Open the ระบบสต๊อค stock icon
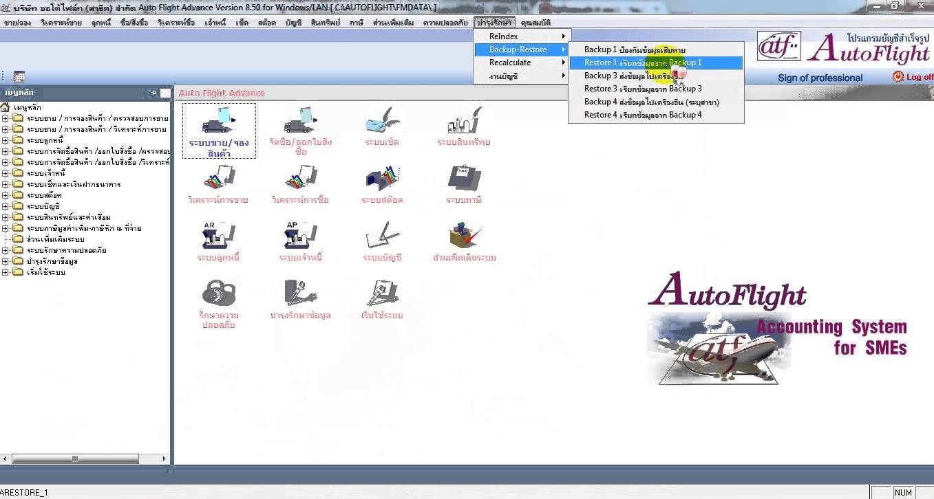 (383, 178)
